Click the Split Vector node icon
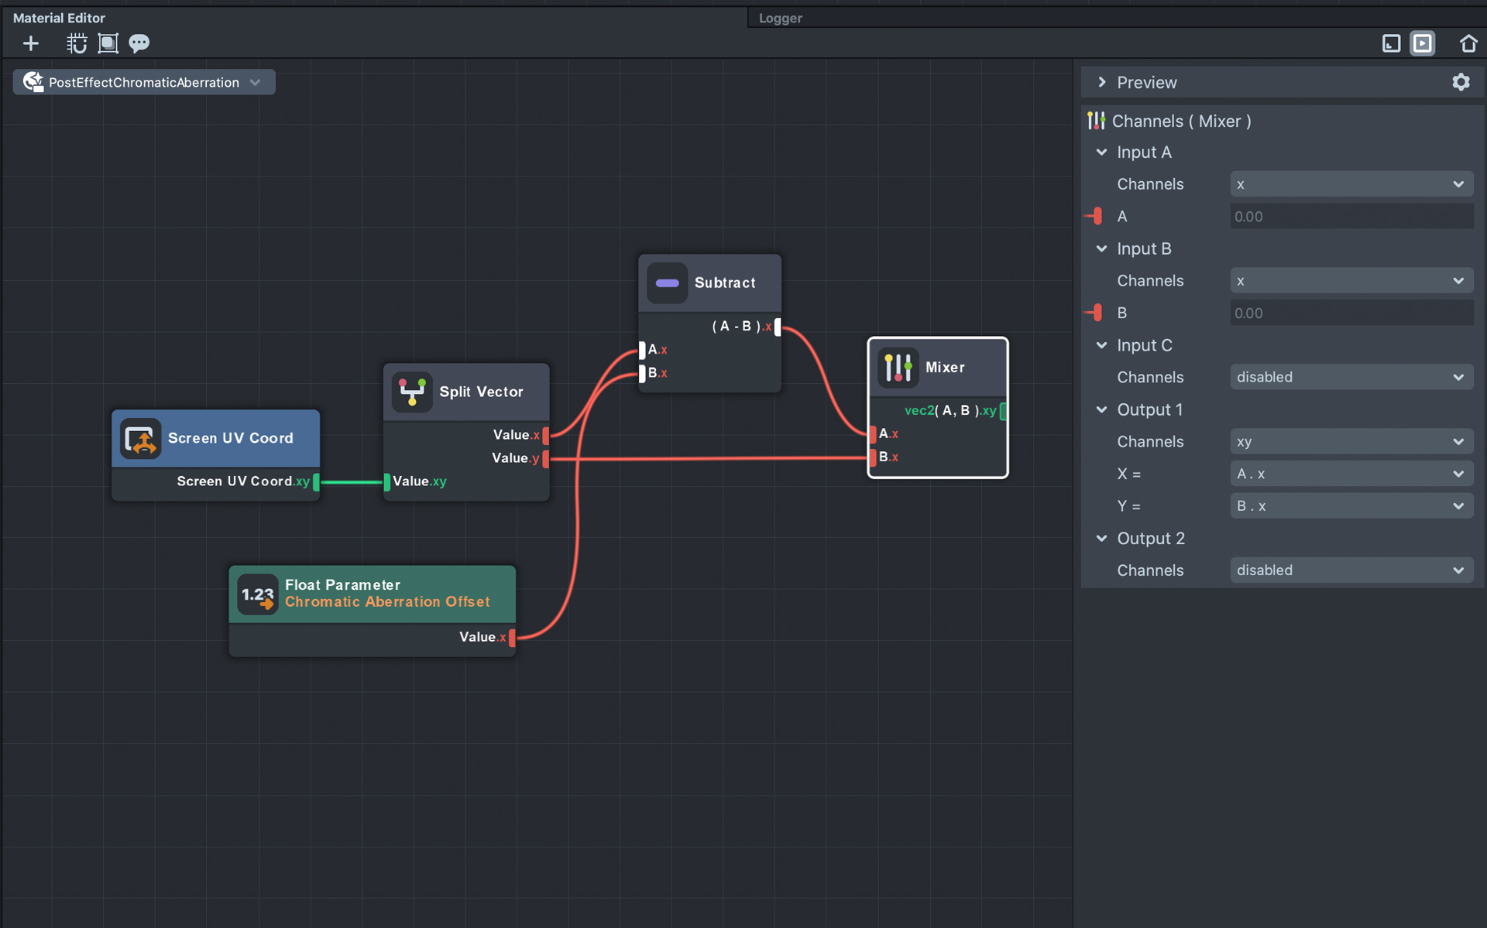Viewport: 1487px width, 928px height. (x=412, y=392)
